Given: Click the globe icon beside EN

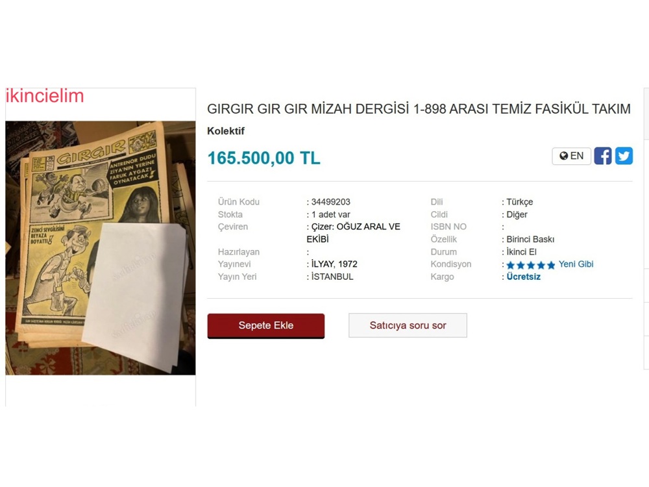Looking at the screenshot, I should pyautogui.click(x=563, y=156).
